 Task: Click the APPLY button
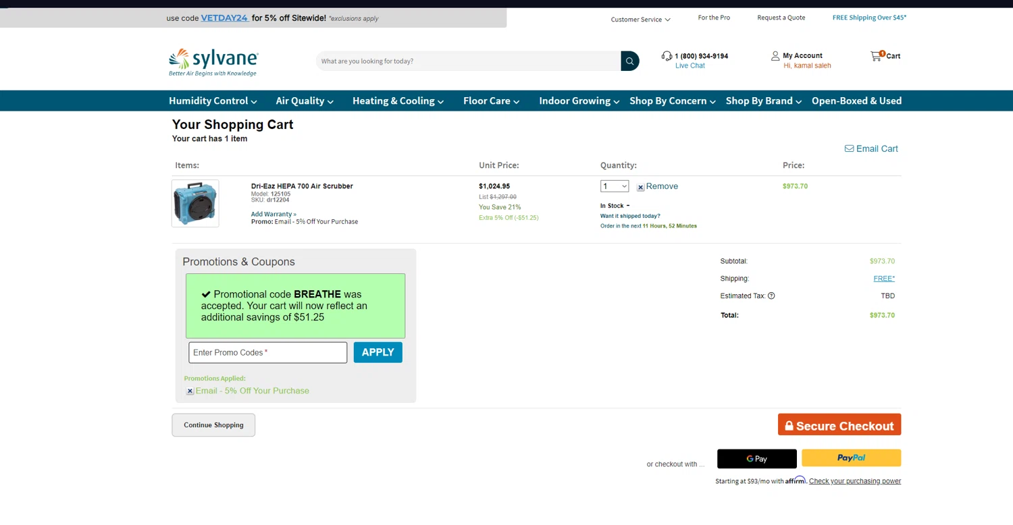tap(378, 352)
